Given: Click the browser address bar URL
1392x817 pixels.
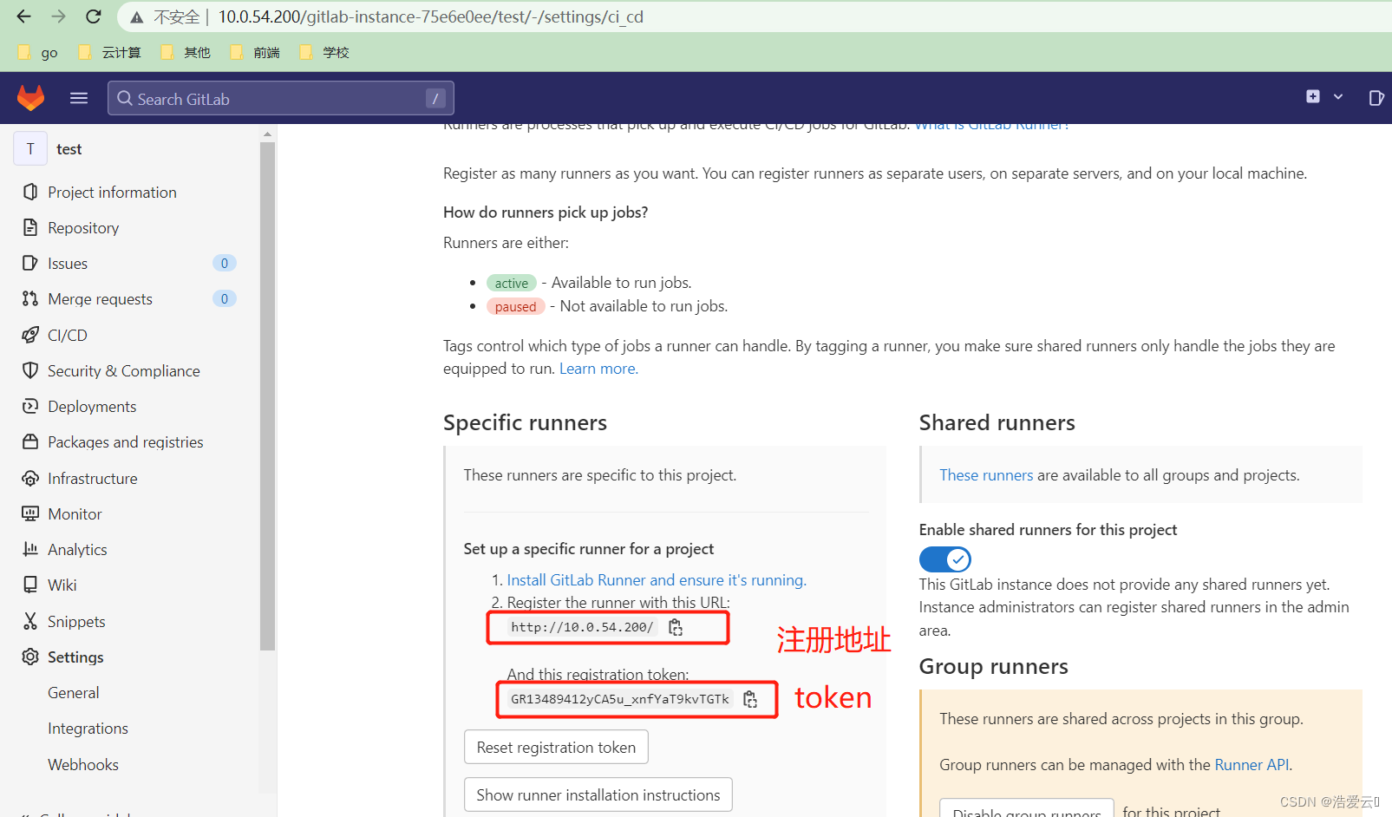Looking at the screenshot, I should pyautogui.click(x=430, y=16).
